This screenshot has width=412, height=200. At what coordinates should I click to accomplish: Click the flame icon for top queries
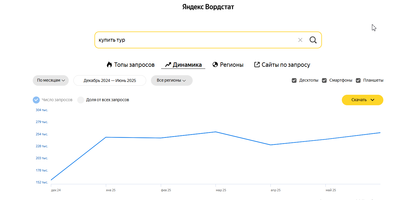click(109, 65)
